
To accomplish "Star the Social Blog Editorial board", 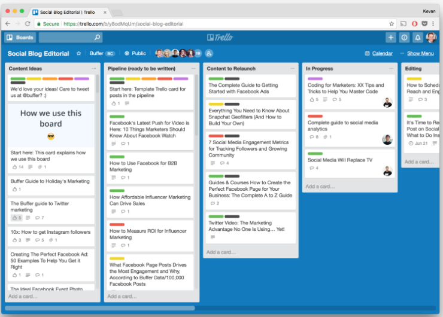I will coord(79,53).
